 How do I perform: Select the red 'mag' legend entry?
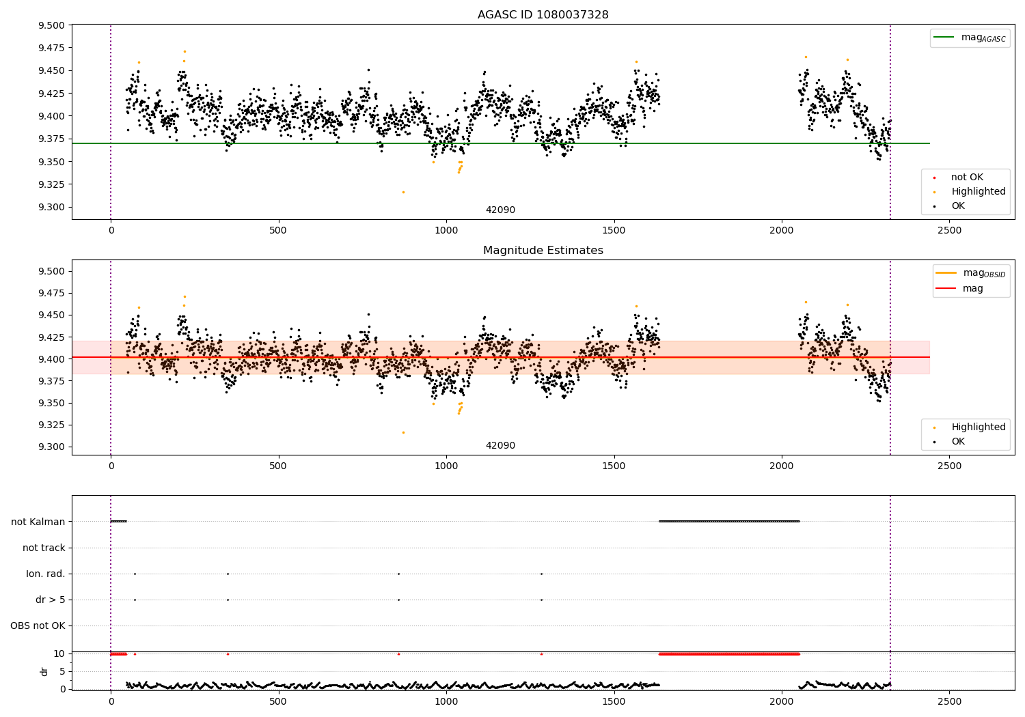[972, 289]
